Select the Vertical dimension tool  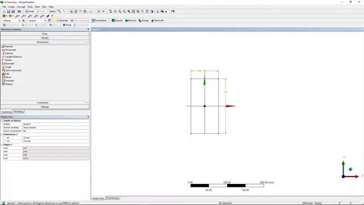pyautogui.click(x=7, y=53)
